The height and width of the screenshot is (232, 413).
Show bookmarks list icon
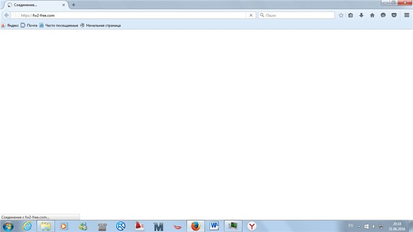coord(351,15)
